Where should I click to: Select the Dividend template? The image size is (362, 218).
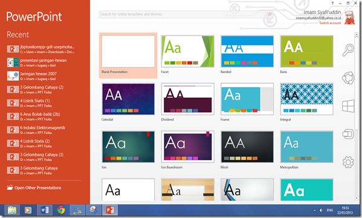coord(188,99)
